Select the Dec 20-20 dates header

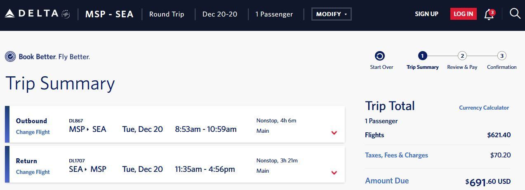coord(220,14)
